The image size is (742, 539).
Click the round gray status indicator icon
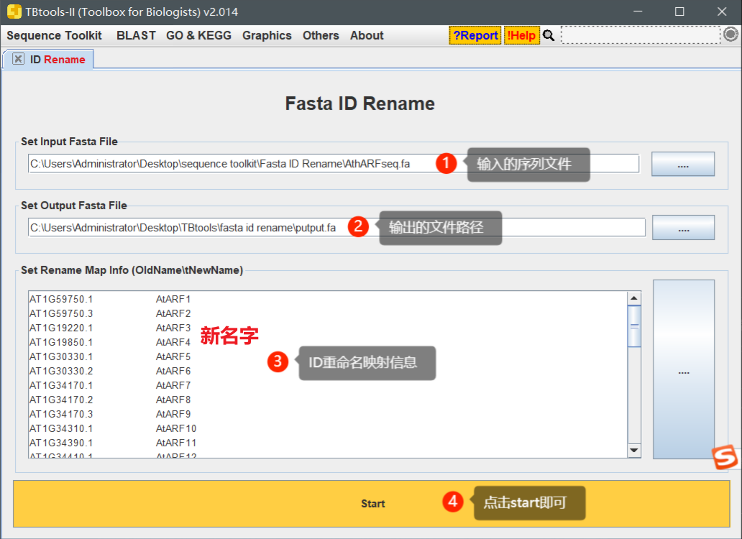730,34
